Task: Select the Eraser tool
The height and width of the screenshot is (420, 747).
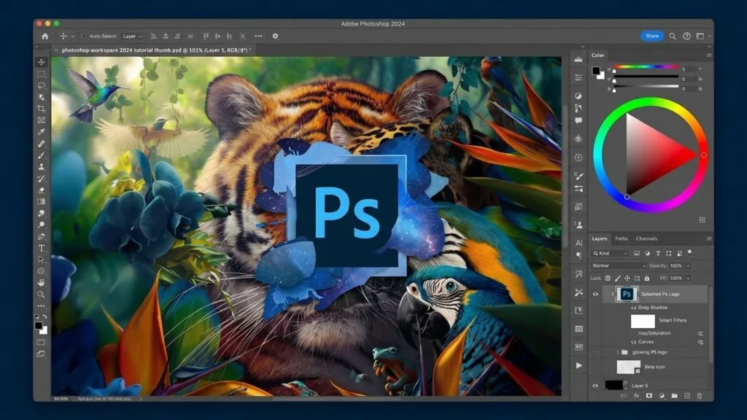Action: coord(42,190)
